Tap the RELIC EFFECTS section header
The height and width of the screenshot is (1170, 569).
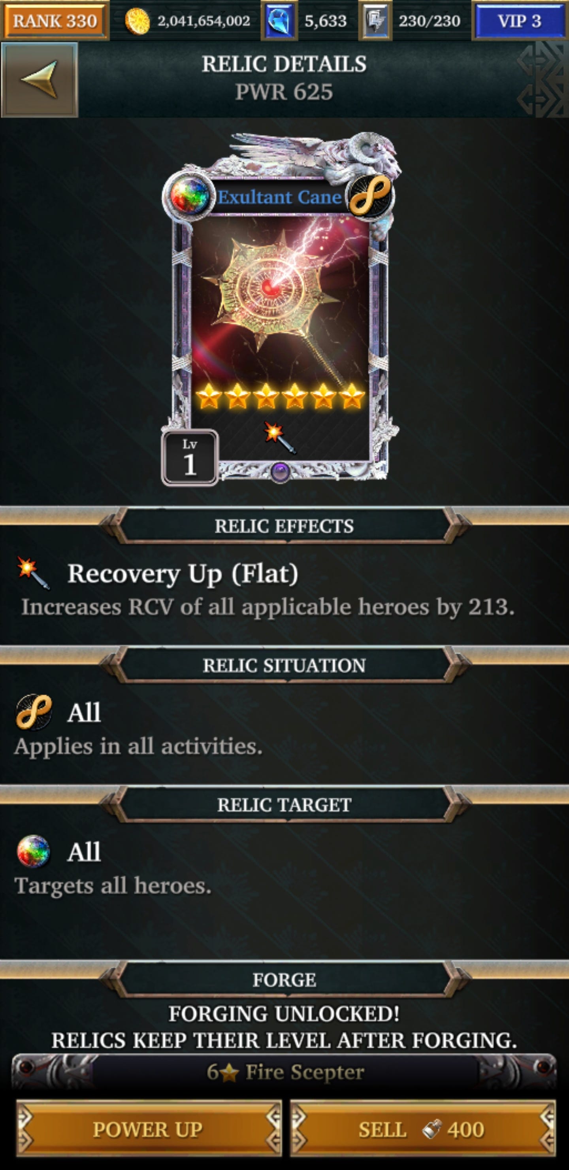tap(284, 526)
